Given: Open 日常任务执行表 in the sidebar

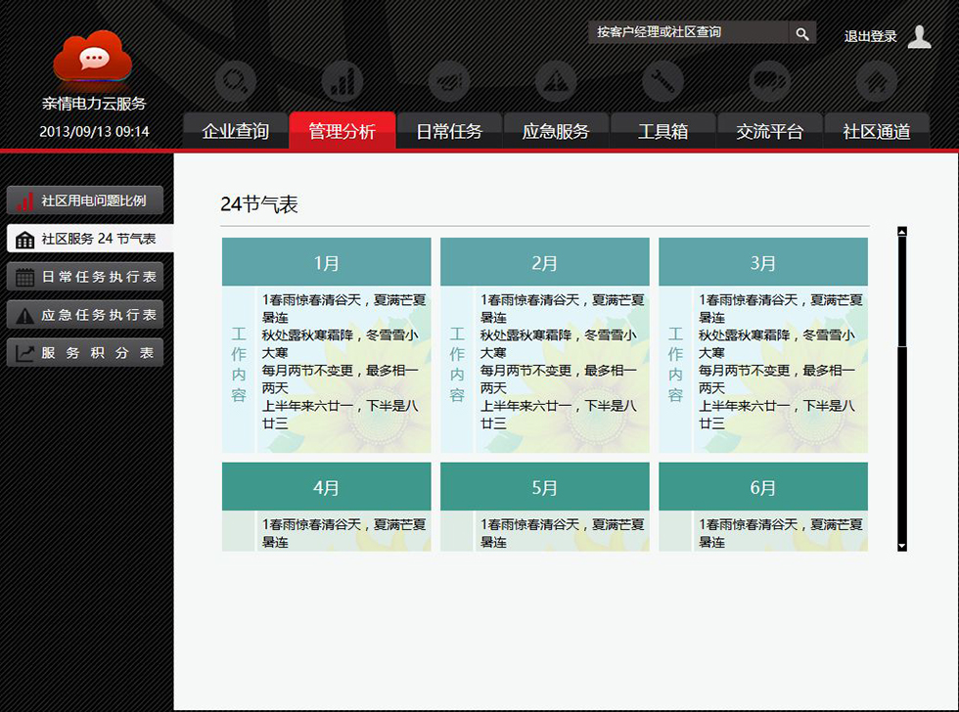Looking at the screenshot, I should [85, 277].
